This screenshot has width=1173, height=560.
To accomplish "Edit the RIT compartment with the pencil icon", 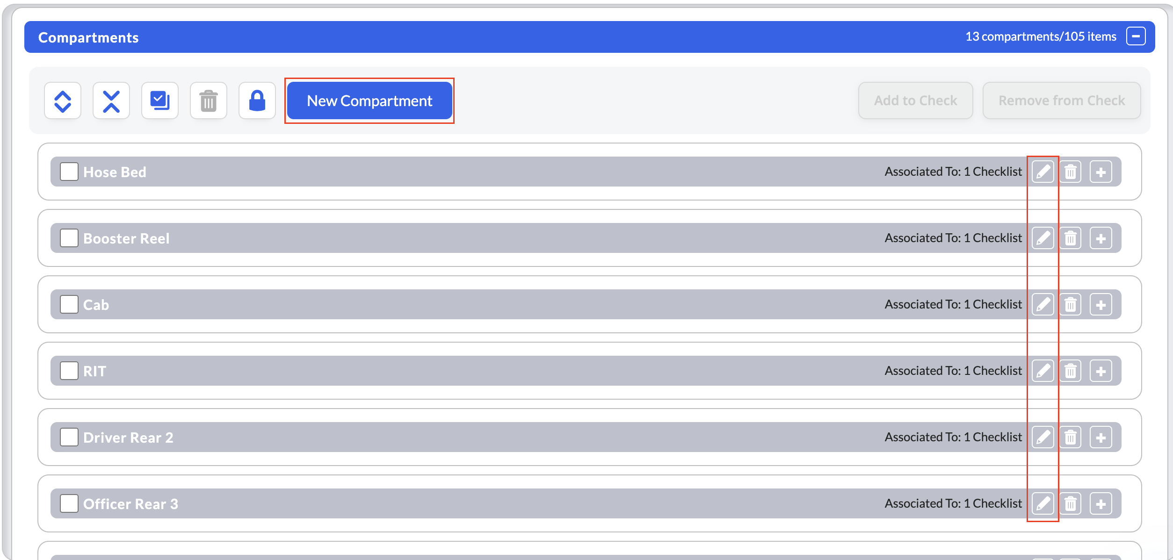I will 1043,371.
